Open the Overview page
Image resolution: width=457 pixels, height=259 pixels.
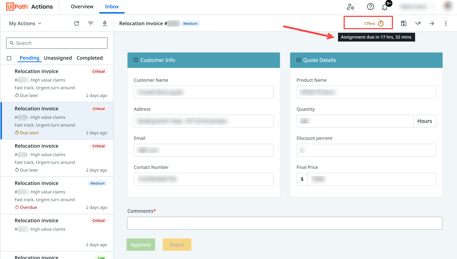[x=82, y=7]
